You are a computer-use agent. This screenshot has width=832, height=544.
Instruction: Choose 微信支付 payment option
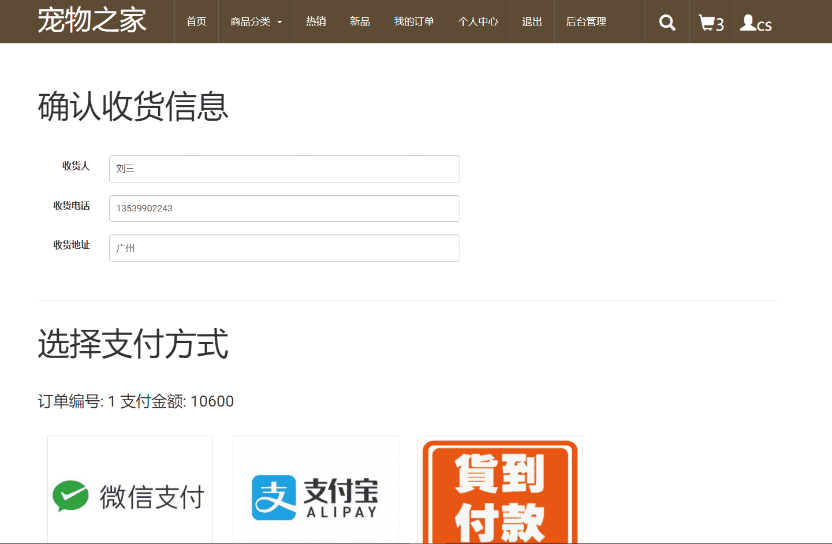coord(130,490)
